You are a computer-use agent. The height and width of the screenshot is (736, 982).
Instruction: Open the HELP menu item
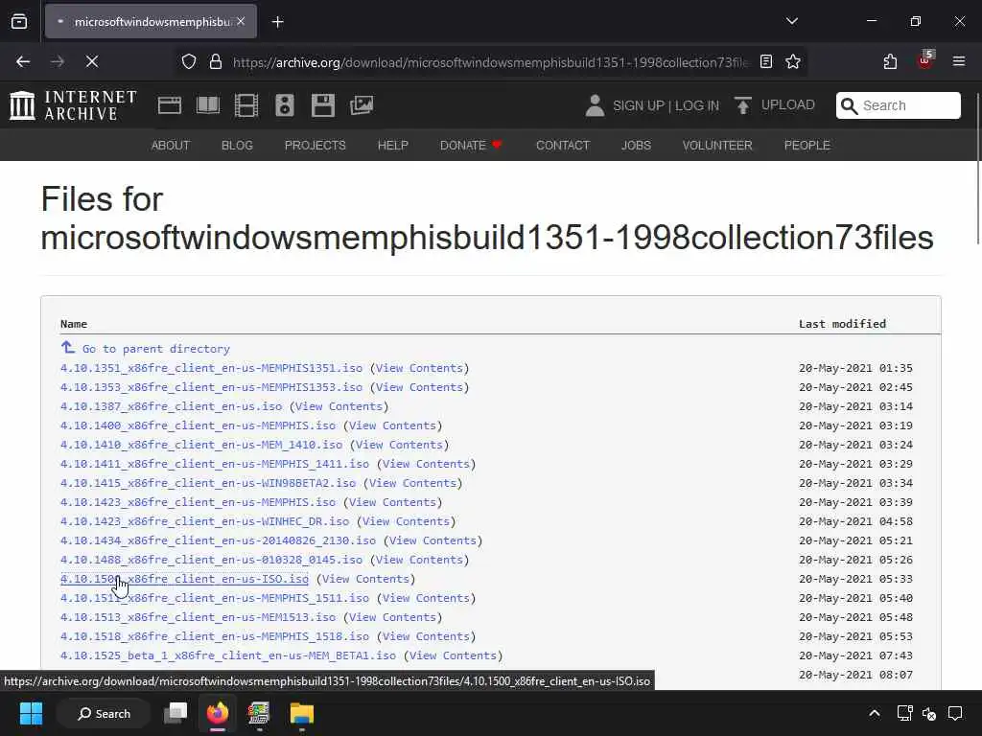[392, 146]
